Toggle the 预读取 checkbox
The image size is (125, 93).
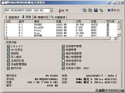pyautogui.click(x=8, y=53)
